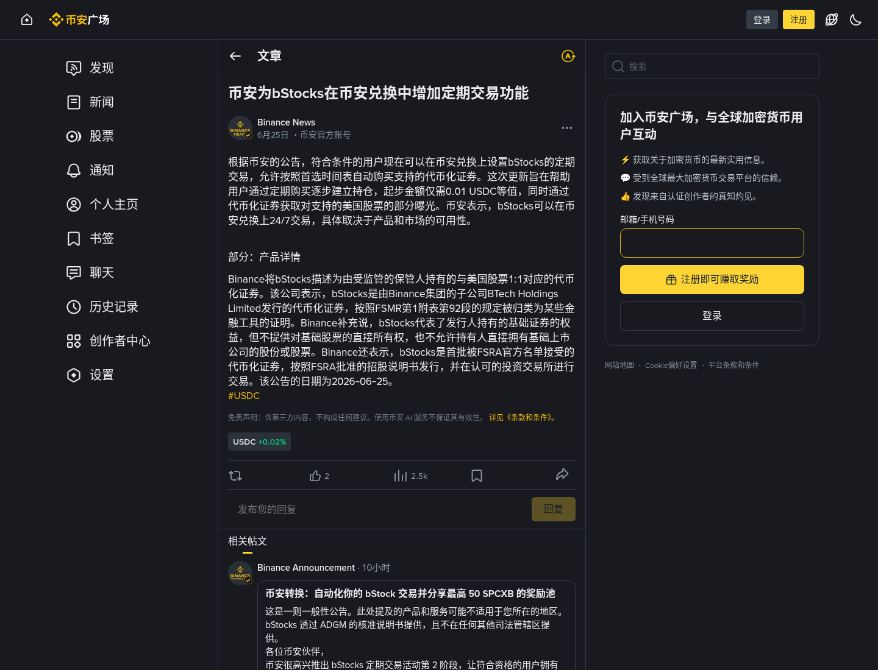This screenshot has width=878, height=670.
Task: Open 新闻 in the sidebar
Action: click(90, 102)
